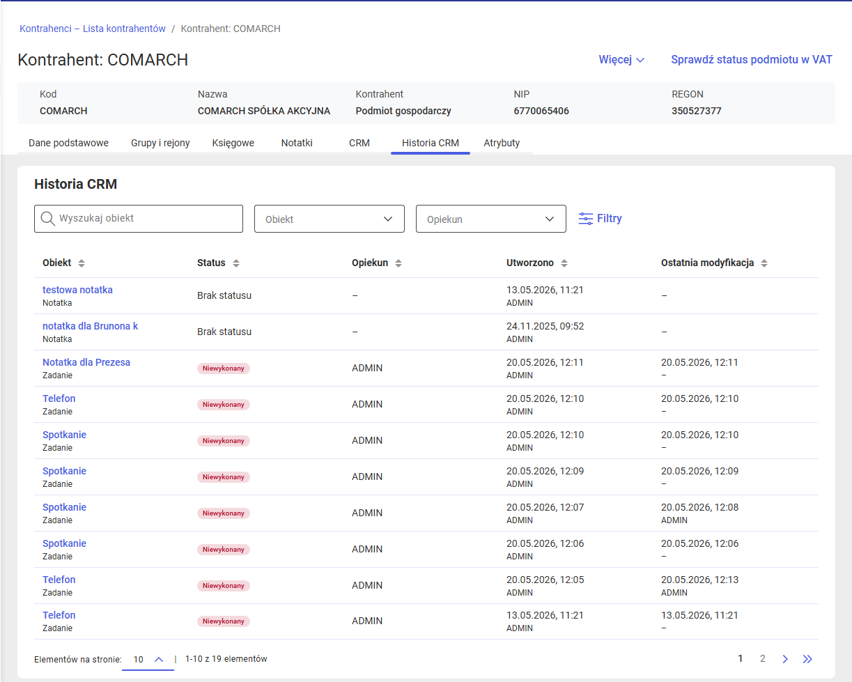Click Brak statusu in testowa notatka row
The height and width of the screenshot is (682, 852).
click(x=224, y=295)
